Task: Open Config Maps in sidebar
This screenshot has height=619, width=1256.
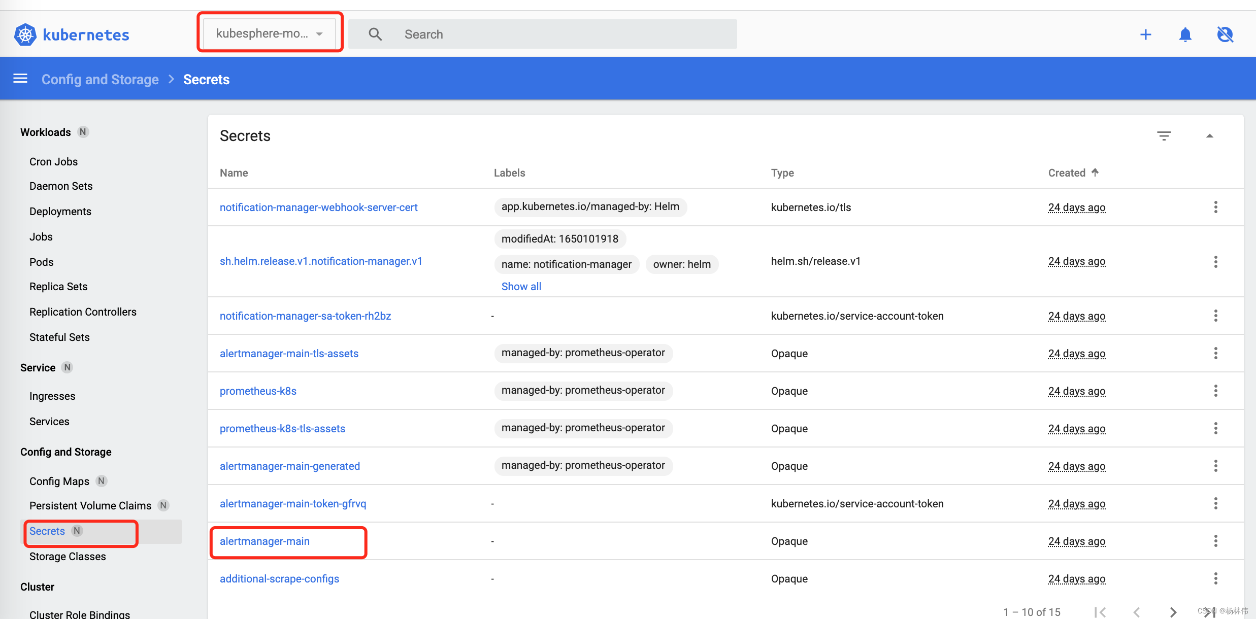Action: point(59,481)
